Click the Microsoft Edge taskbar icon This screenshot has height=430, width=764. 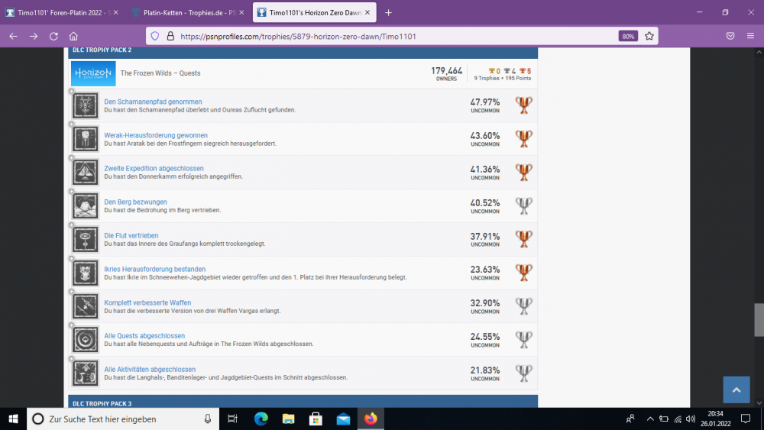pos(261,419)
